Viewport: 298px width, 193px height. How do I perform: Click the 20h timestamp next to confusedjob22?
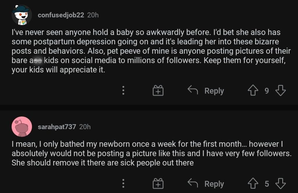coord(93,15)
